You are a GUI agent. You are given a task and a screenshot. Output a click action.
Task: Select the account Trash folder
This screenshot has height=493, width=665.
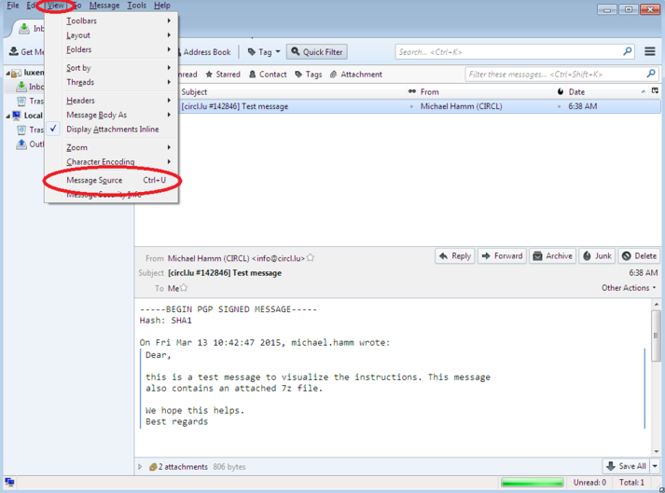[x=30, y=102]
